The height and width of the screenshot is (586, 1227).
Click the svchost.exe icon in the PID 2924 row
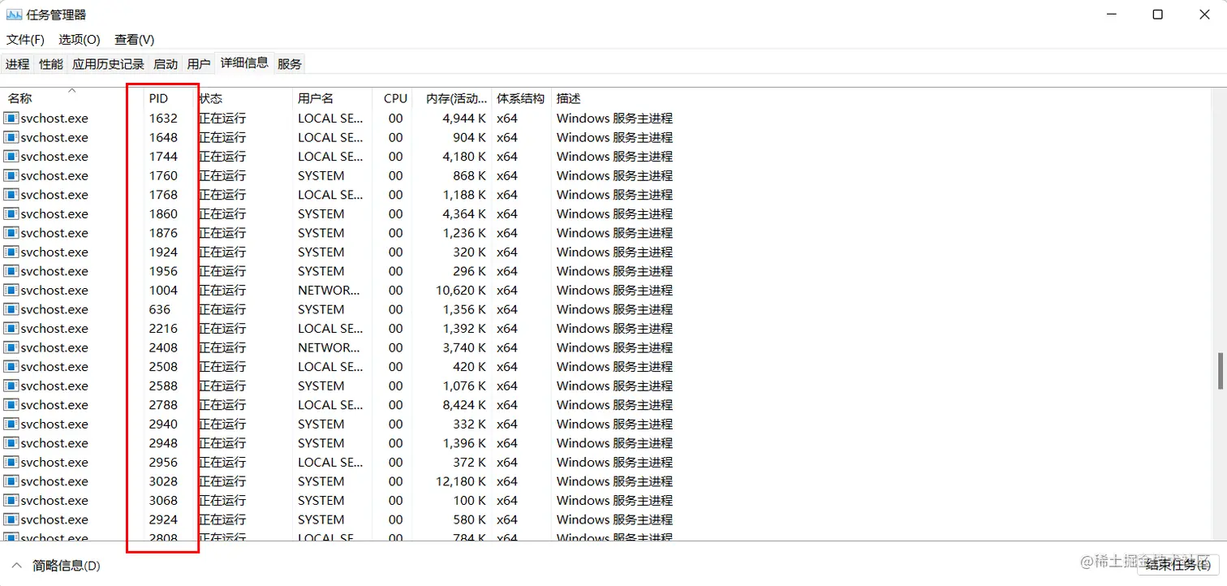(x=11, y=519)
